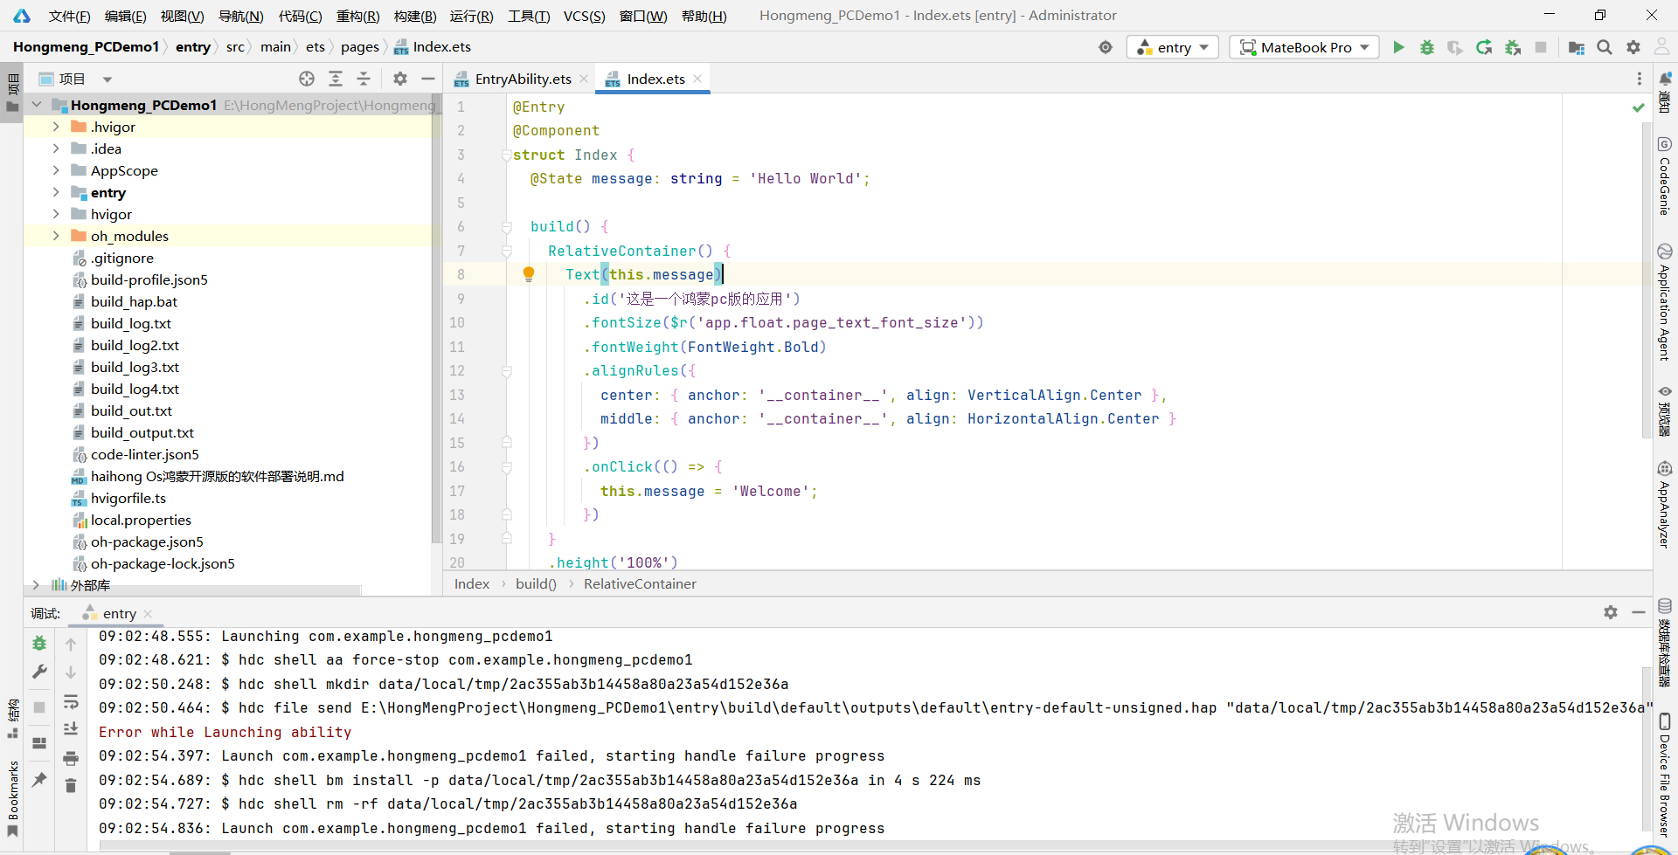
Task: Start debugging with the green bug icon
Action: [1427, 47]
